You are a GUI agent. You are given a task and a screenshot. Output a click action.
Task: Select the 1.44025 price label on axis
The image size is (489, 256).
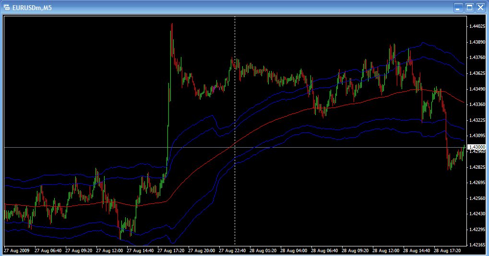pyautogui.click(x=477, y=26)
